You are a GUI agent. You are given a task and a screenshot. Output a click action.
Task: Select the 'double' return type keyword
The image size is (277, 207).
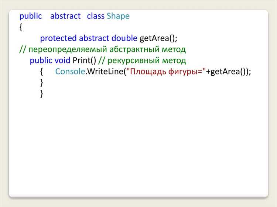point(124,38)
